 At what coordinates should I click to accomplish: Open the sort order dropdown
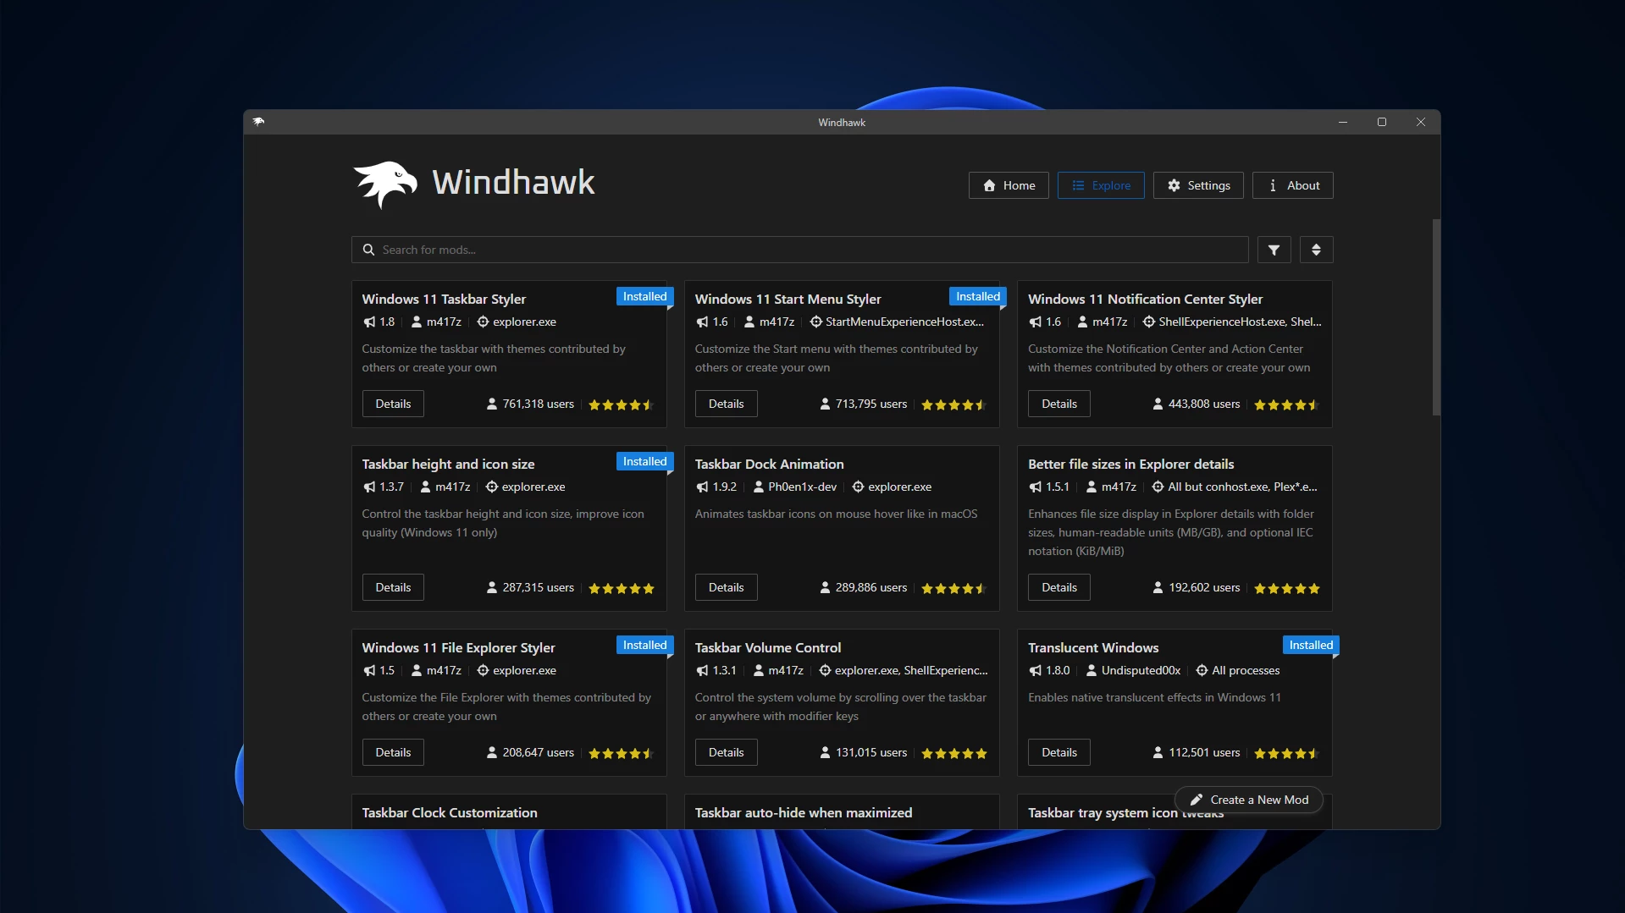point(1316,250)
